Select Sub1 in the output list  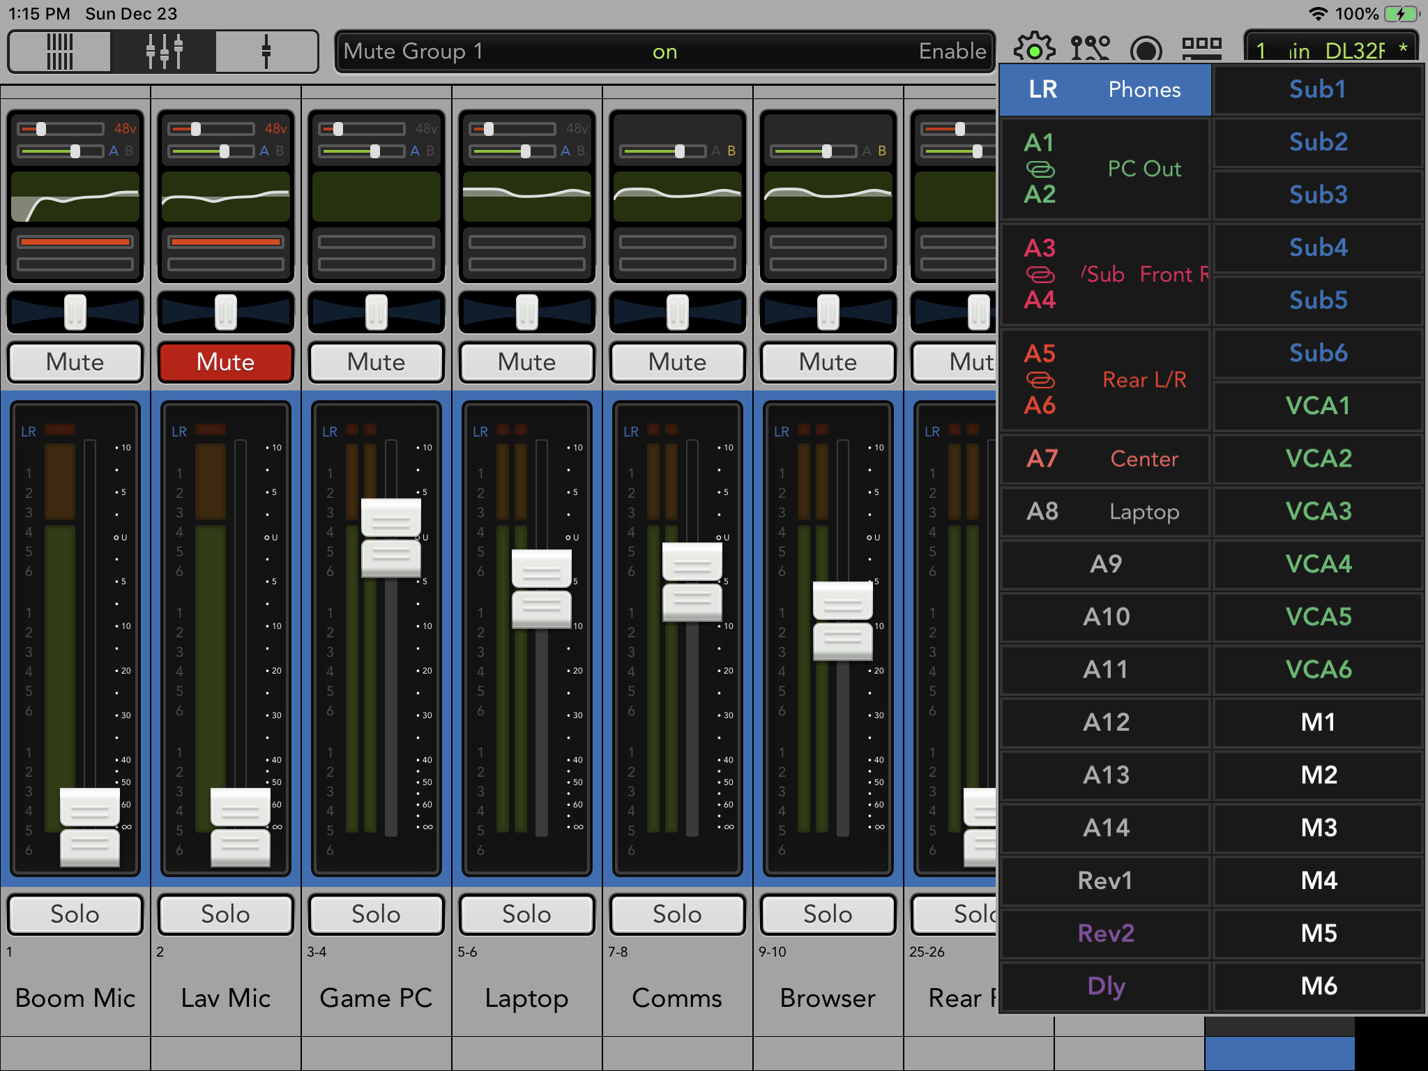(1318, 89)
